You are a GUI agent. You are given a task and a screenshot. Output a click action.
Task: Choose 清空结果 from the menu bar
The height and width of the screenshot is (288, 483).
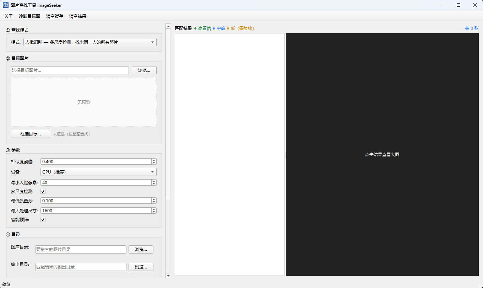coord(78,16)
